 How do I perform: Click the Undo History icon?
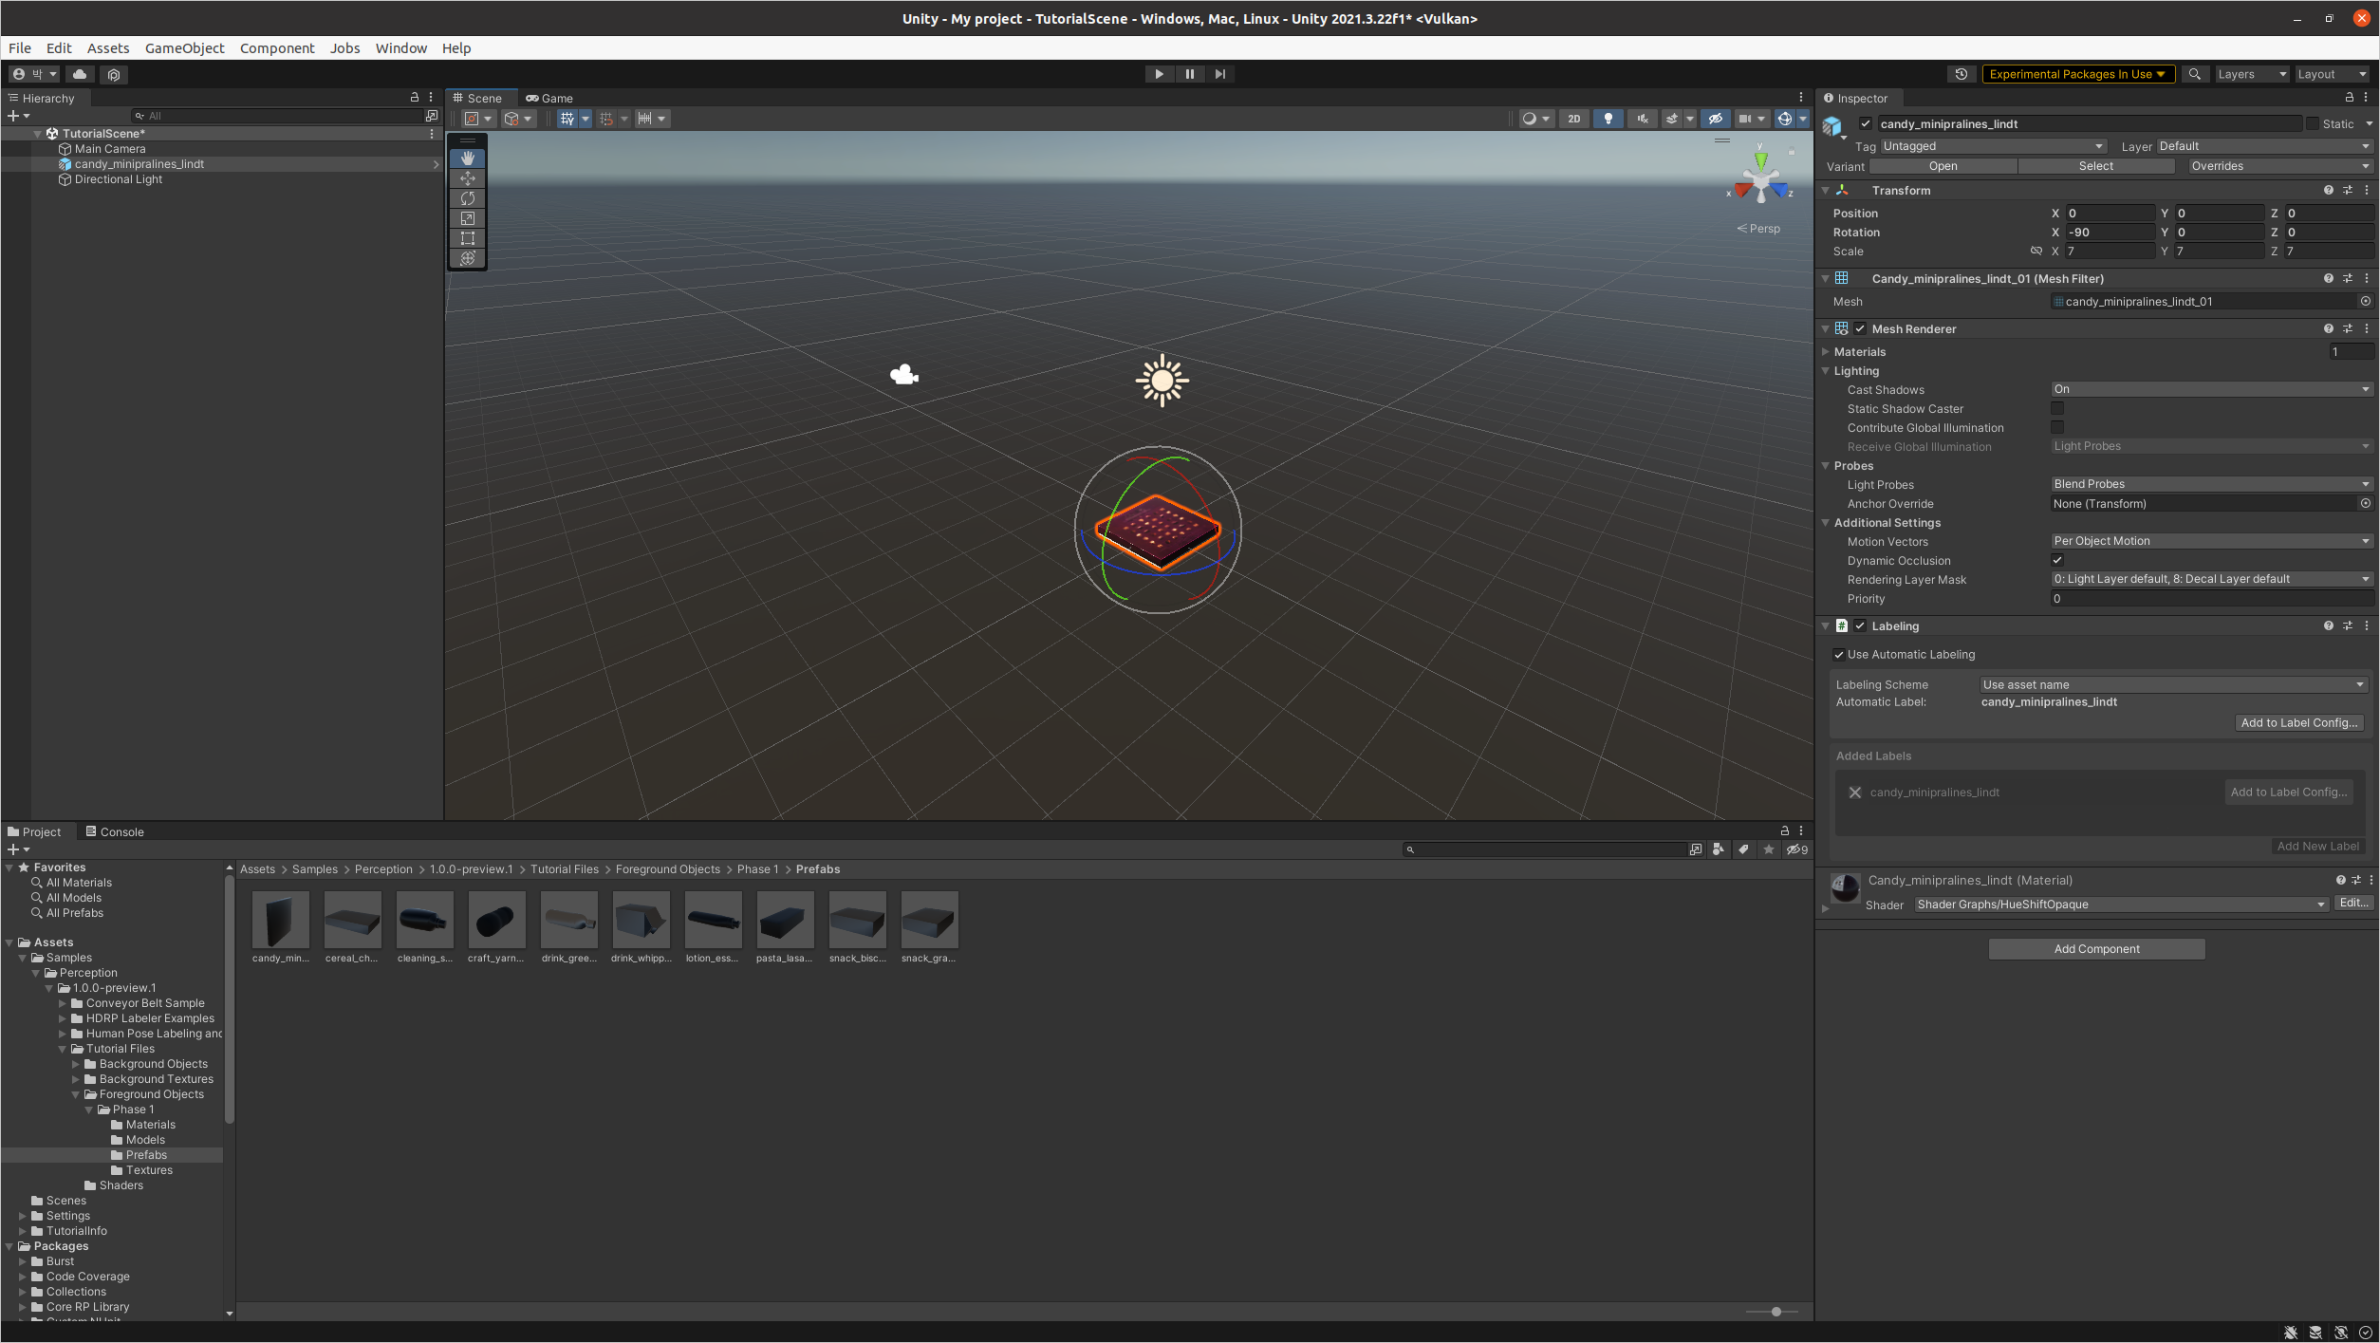pyautogui.click(x=1961, y=74)
